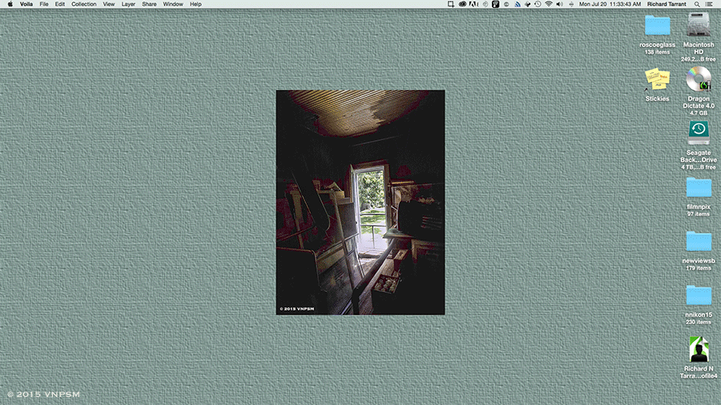Select the Dragon Dictate 4.0 disc
Viewport: 721px width, 405px height.
[x=698, y=79]
